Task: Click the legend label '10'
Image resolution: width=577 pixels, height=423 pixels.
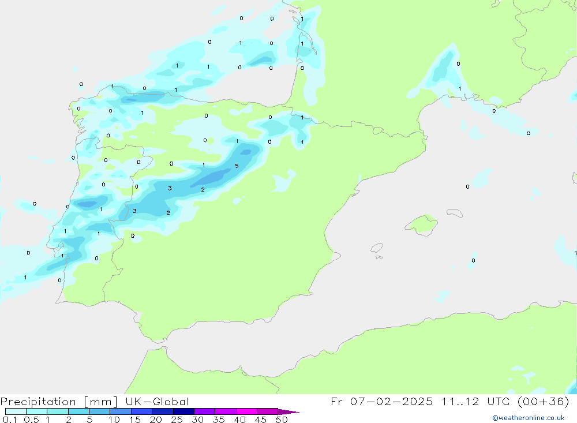Action: [x=114, y=420]
